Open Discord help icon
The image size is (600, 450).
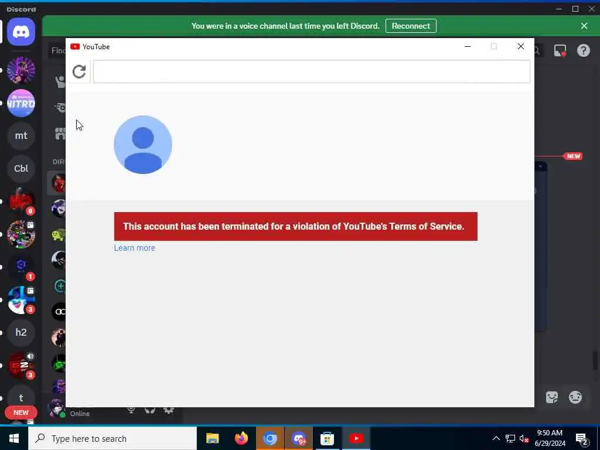583,50
